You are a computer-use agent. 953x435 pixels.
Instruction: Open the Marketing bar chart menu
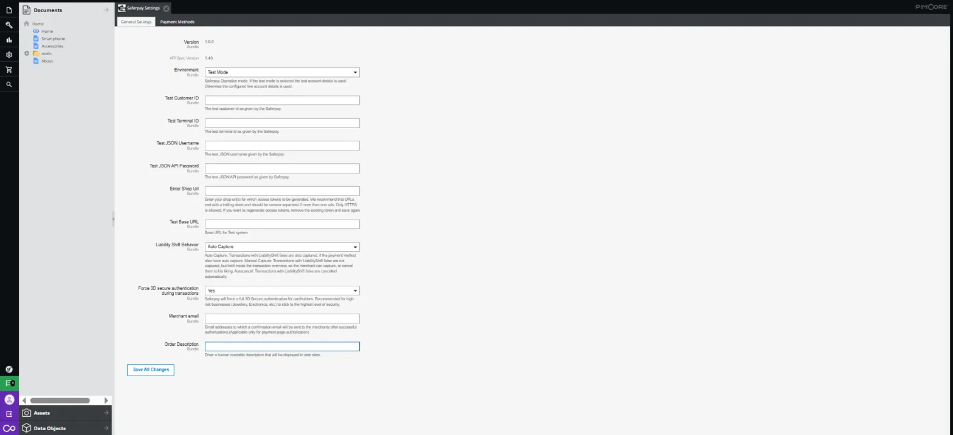pyautogui.click(x=9, y=40)
